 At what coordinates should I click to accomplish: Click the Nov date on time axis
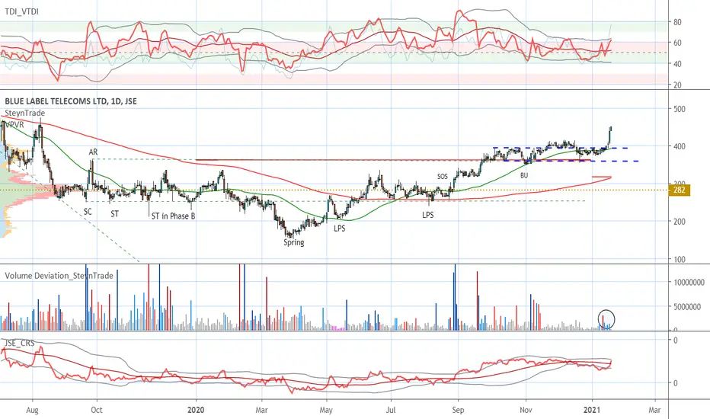point(526,411)
